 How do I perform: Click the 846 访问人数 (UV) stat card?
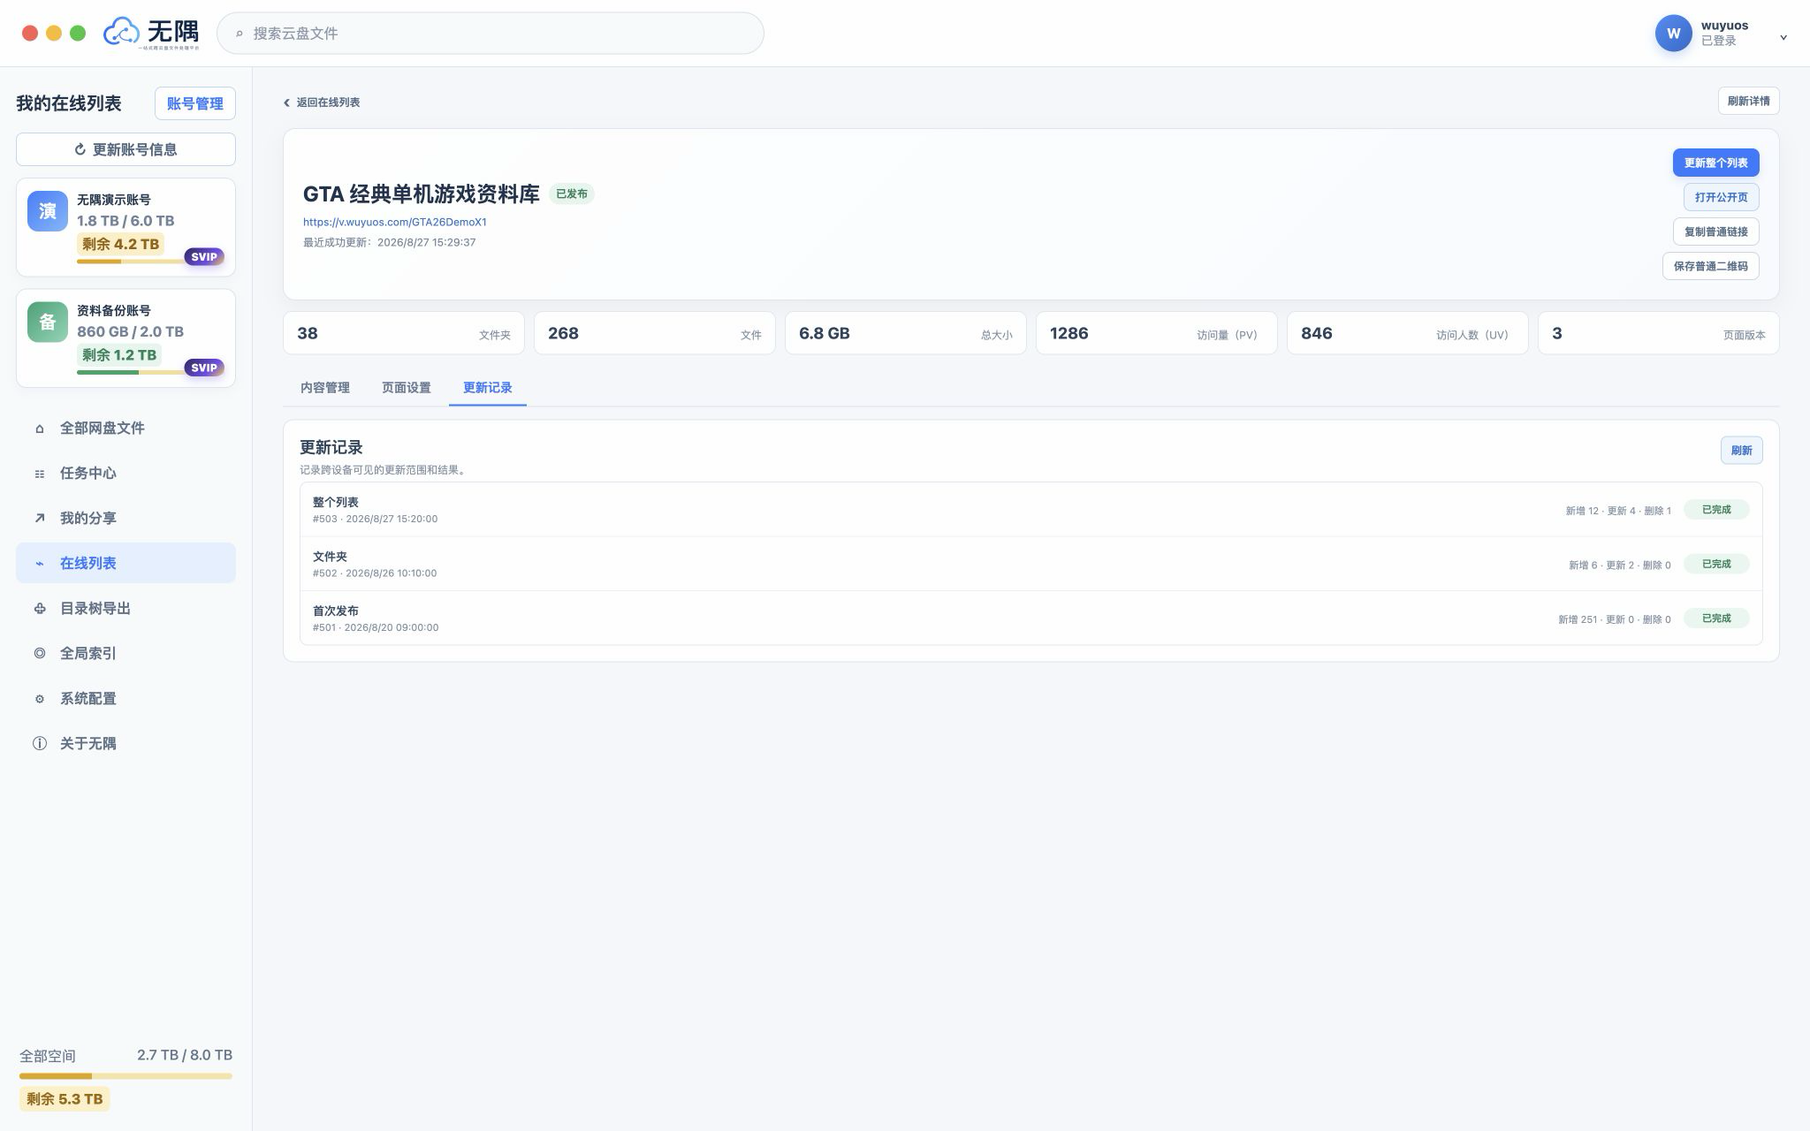pos(1408,333)
